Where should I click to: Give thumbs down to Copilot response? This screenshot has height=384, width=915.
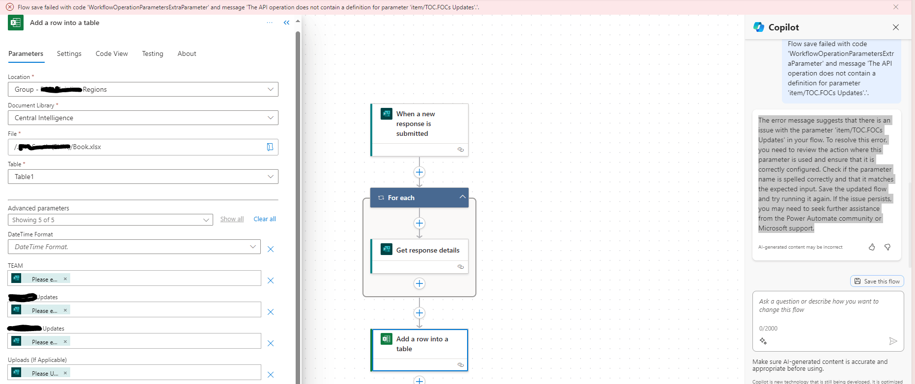pyautogui.click(x=887, y=247)
